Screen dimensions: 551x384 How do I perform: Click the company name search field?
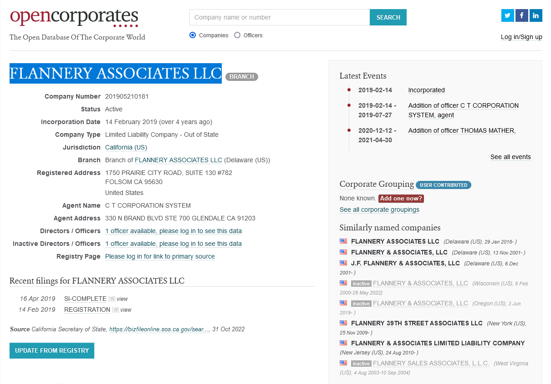tap(280, 17)
